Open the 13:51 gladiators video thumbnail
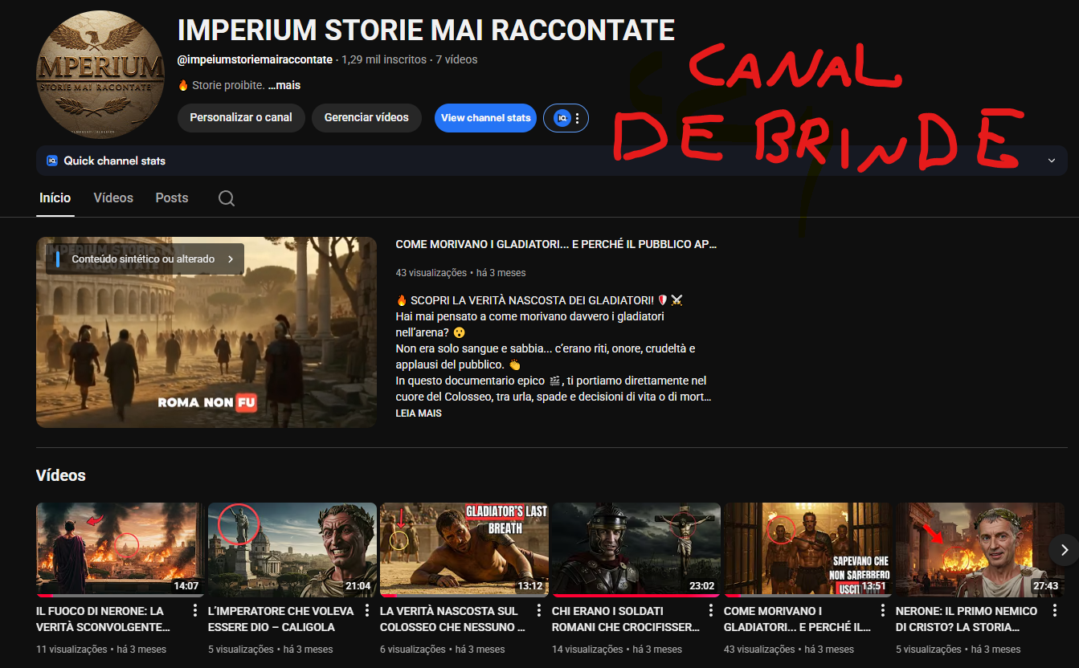The image size is (1079, 668). [x=808, y=550]
